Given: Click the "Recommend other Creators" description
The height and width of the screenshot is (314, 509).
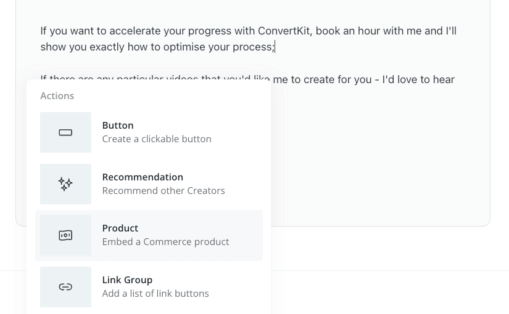Looking at the screenshot, I should 163,190.
